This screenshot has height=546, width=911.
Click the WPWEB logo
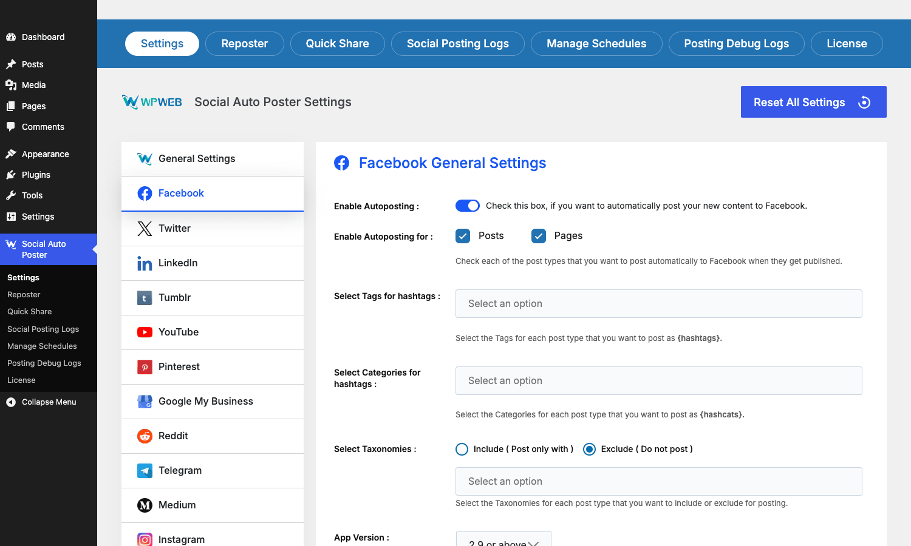point(152,102)
